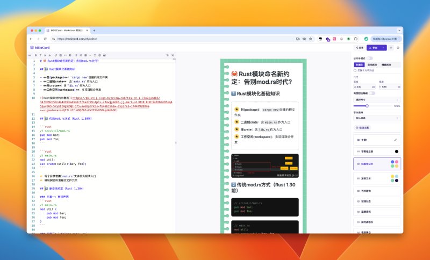Select the 主题1 theme card
Viewport: 430px width, 260px height.
(x=377, y=140)
